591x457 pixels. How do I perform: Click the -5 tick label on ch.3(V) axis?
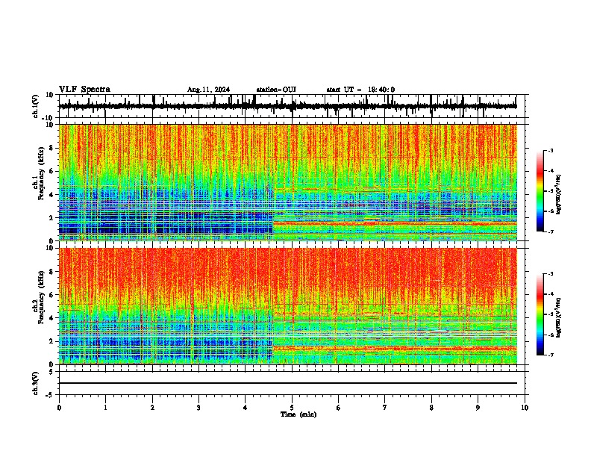51,395
